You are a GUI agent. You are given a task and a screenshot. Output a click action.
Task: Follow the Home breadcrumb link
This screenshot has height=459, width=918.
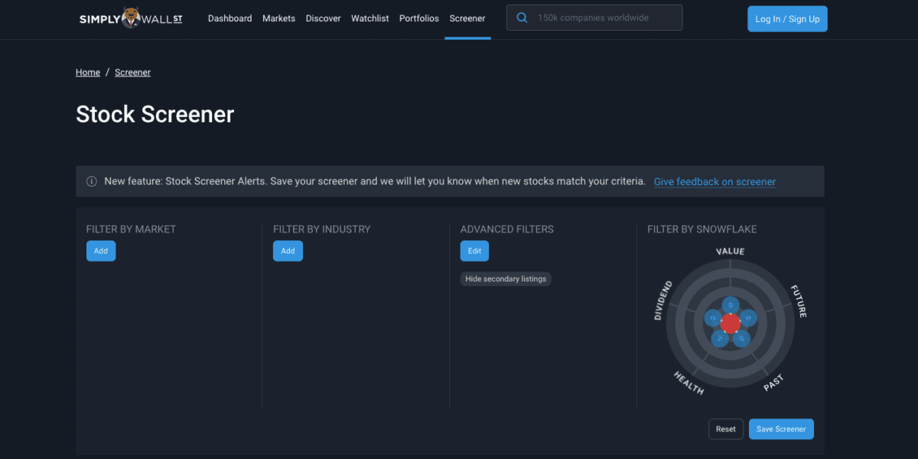click(x=88, y=73)
